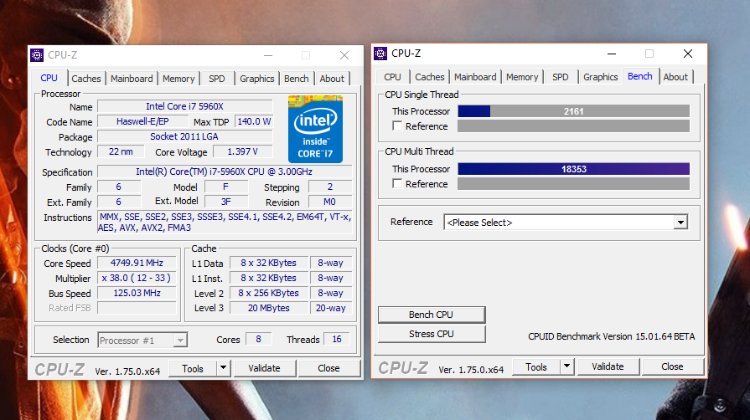Click Close button in left window
750x420 pixels.
[x=329, y=368]
